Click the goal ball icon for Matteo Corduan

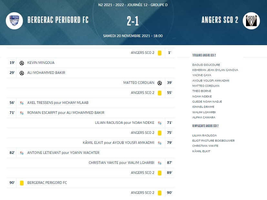click(159, 83)
